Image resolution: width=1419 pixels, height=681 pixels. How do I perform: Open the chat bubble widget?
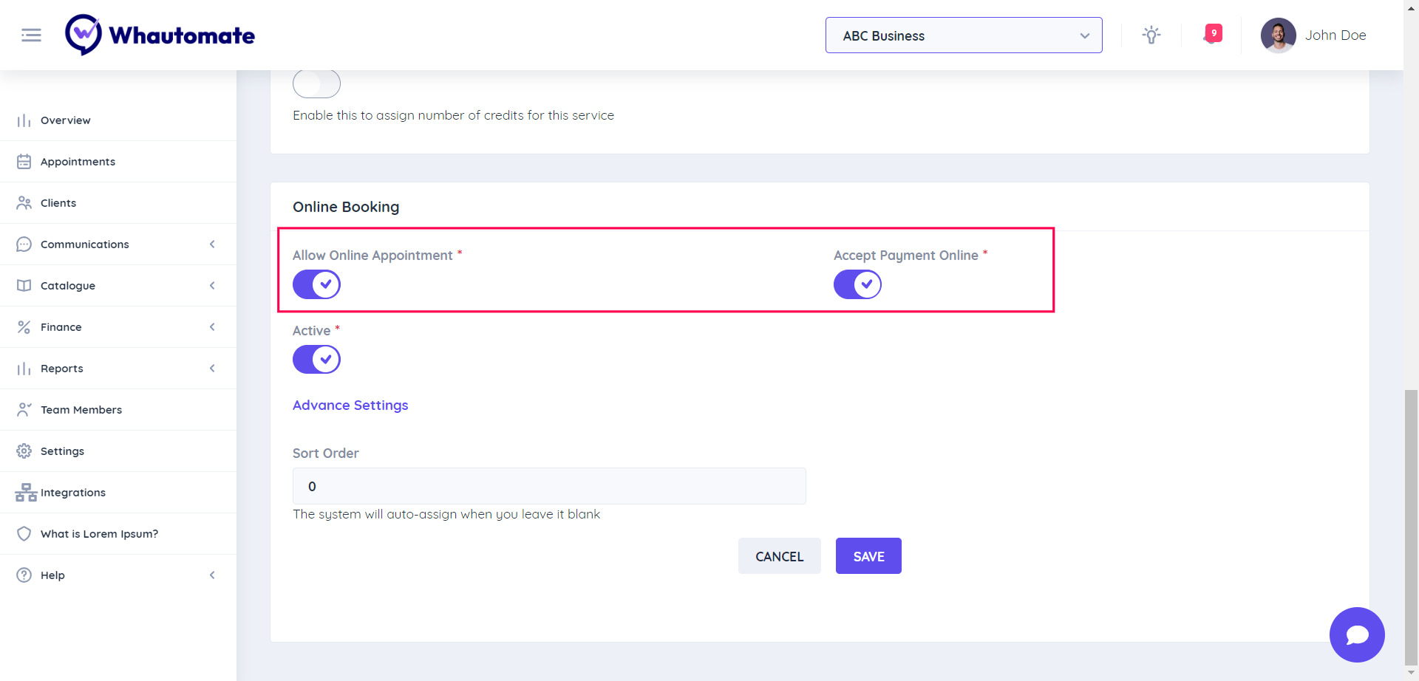(x=1356, y=634)
